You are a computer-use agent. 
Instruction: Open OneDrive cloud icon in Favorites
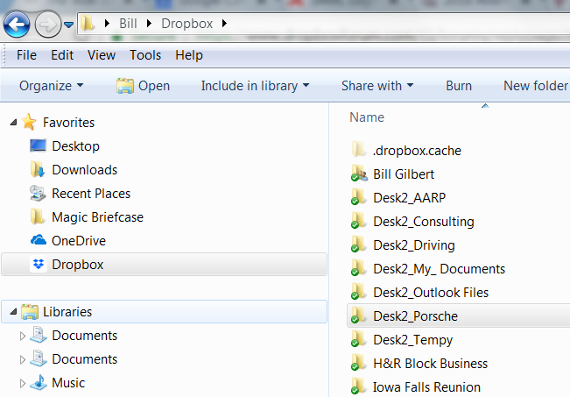pos(39,240)
